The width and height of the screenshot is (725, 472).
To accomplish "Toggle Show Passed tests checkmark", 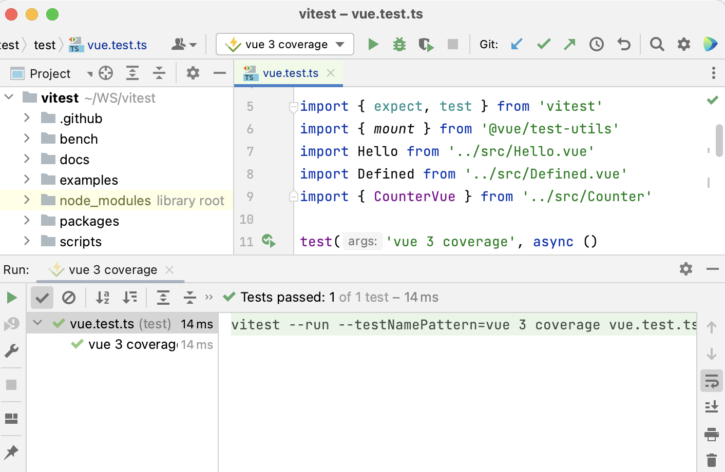I will tap(42, 298).
